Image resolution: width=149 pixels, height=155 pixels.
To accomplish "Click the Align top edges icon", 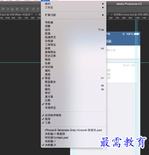I will point(3,9).
